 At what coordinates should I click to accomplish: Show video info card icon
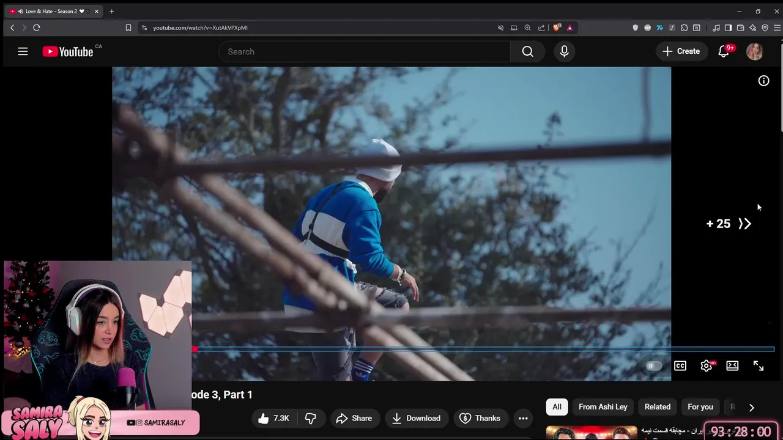763,81
